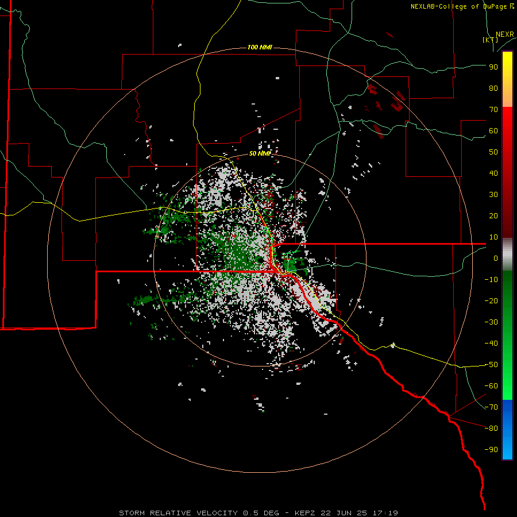Click the -50 value on velocity scale
The image size is (517, 517).
[491, 365]
